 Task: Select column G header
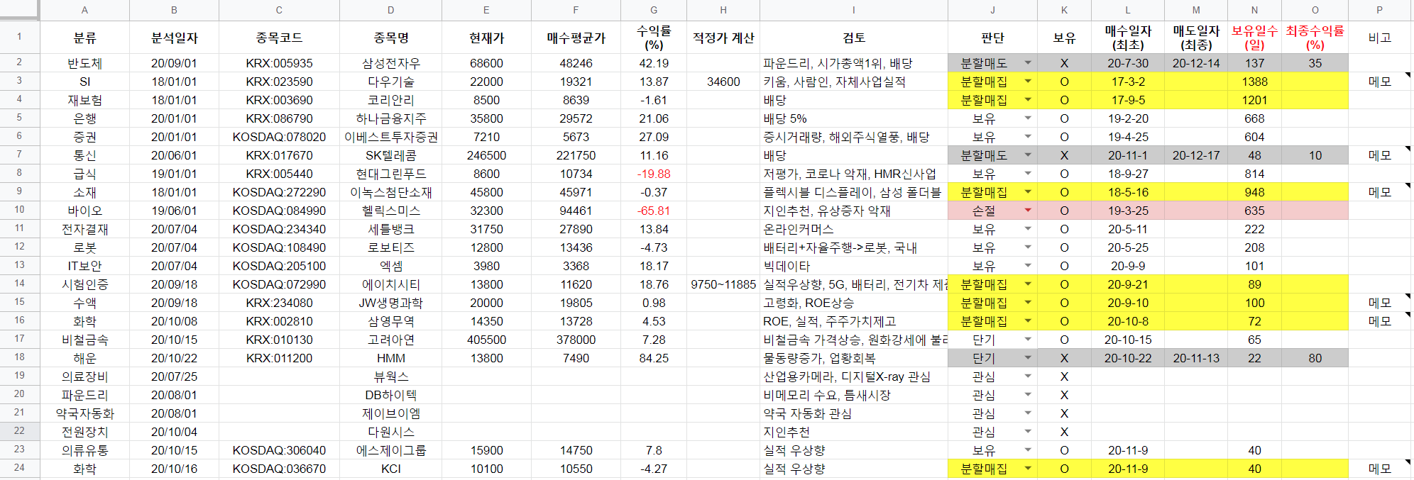pyautogui.click(x=654, y=10)
